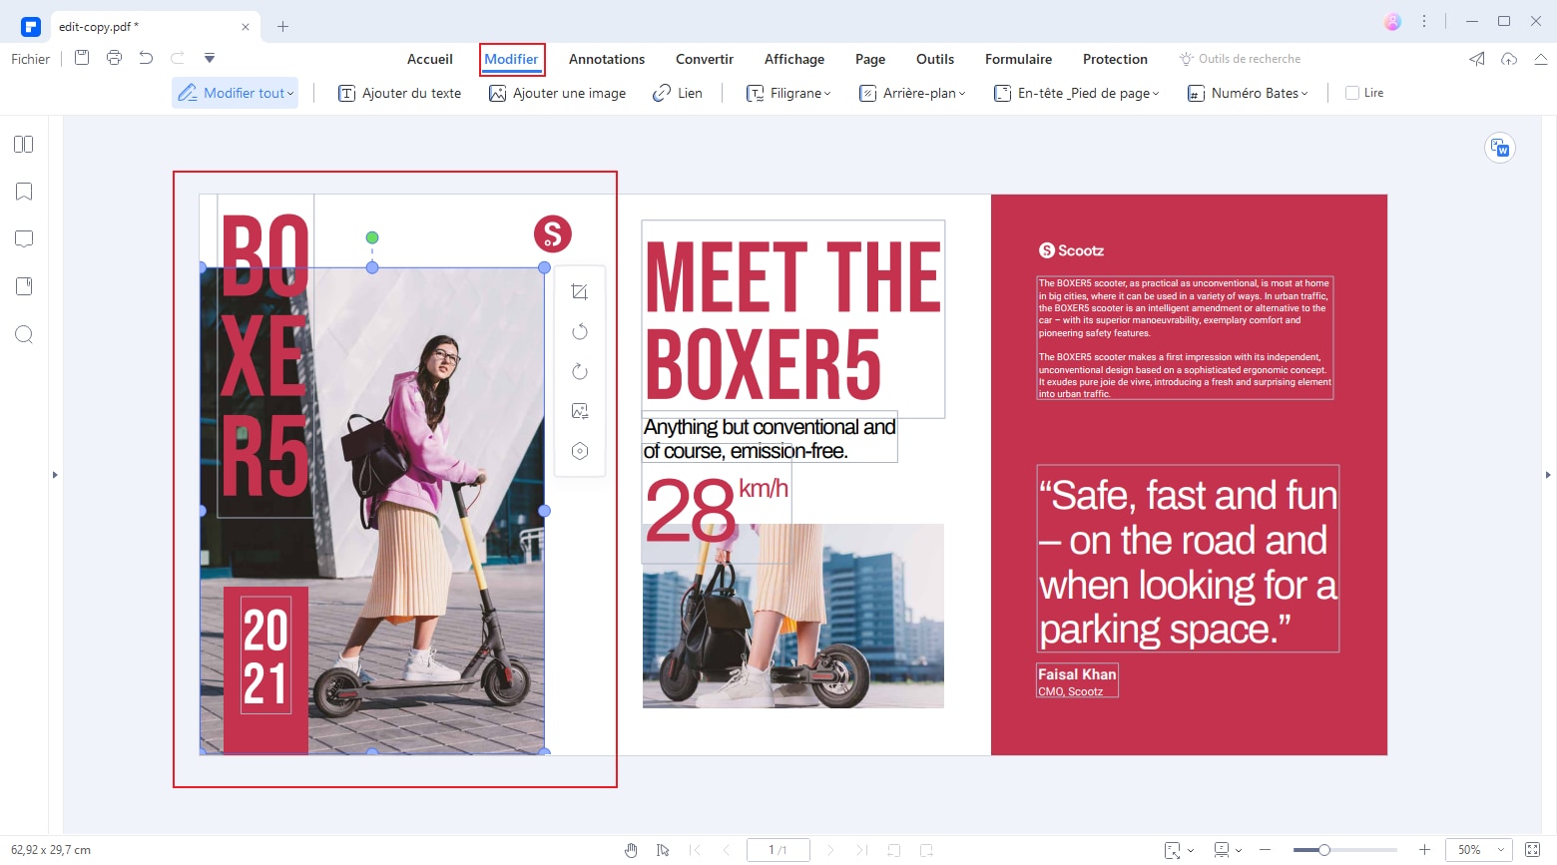Viewport: 1557px width, 865px height.
Task: Click the rotate clockwise icon
Action: pos(579,371)
